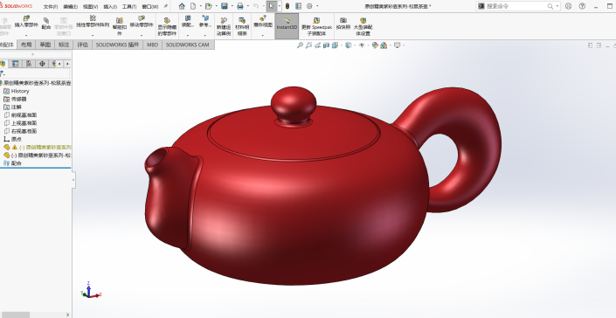This screenshot has width=616, height=318.
Task: Open the 编辑(E) Edit menu
Action: pyautogui.click(x=70, y=7)
